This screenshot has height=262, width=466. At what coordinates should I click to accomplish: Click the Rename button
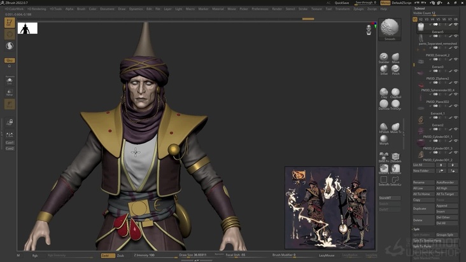point(423,183)
